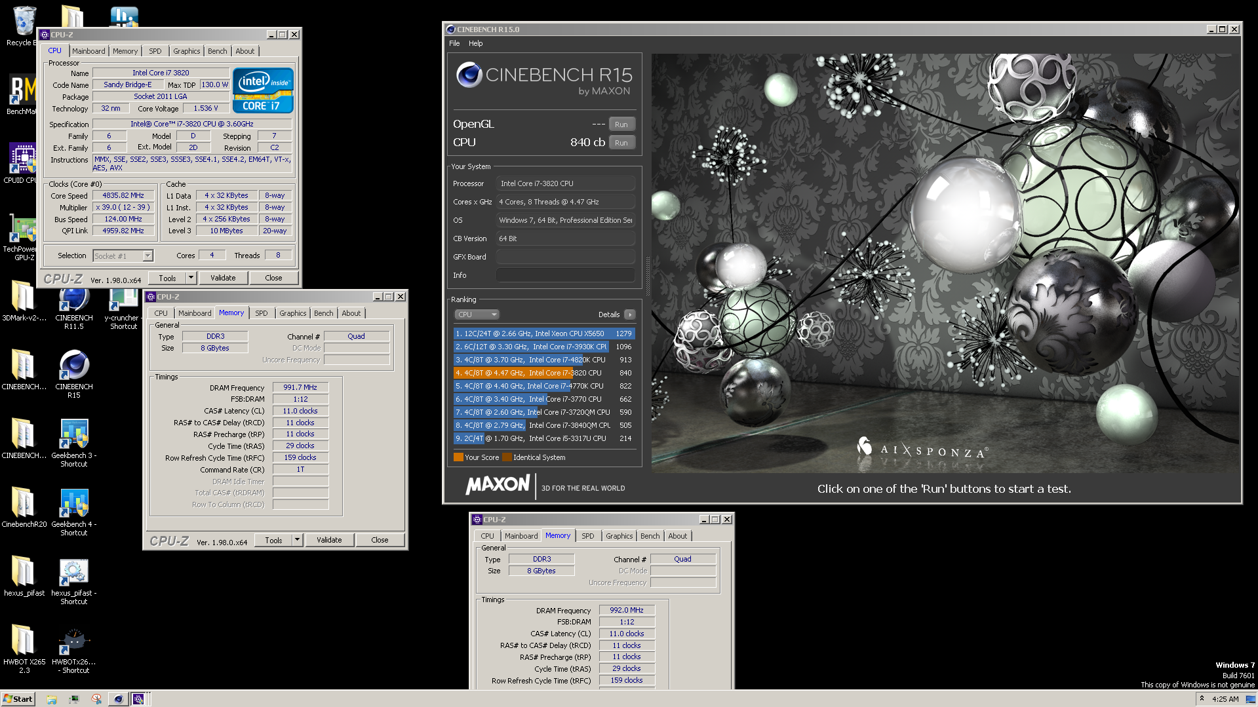Click the CPU-Z taskbar icon
The height and width of the screenshot is (707, 1258).
tap(138, 699)
